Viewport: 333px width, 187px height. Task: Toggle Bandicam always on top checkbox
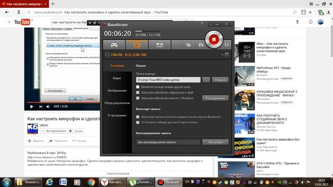[138, 87]
